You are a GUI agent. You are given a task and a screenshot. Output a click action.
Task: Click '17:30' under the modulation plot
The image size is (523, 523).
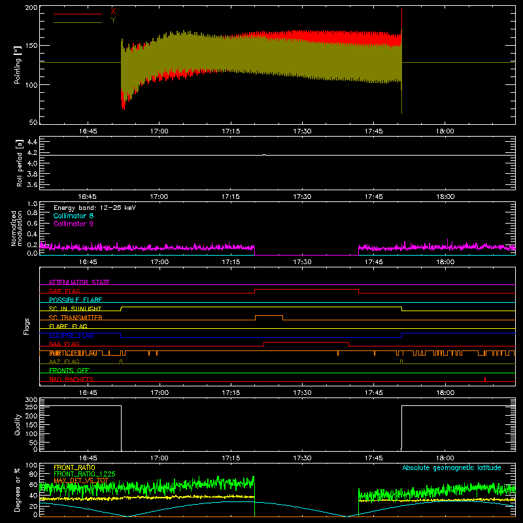[x=302, y=262]
